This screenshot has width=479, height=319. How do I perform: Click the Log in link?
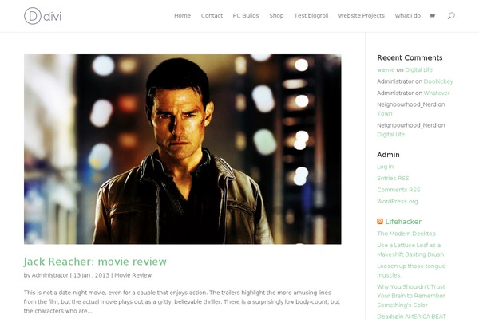(386, 167)
